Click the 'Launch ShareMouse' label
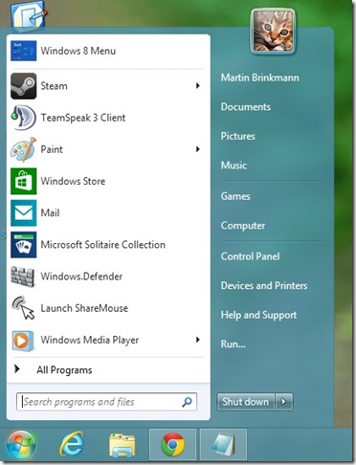Screen dimensions: 356x465 click(84, 308)
